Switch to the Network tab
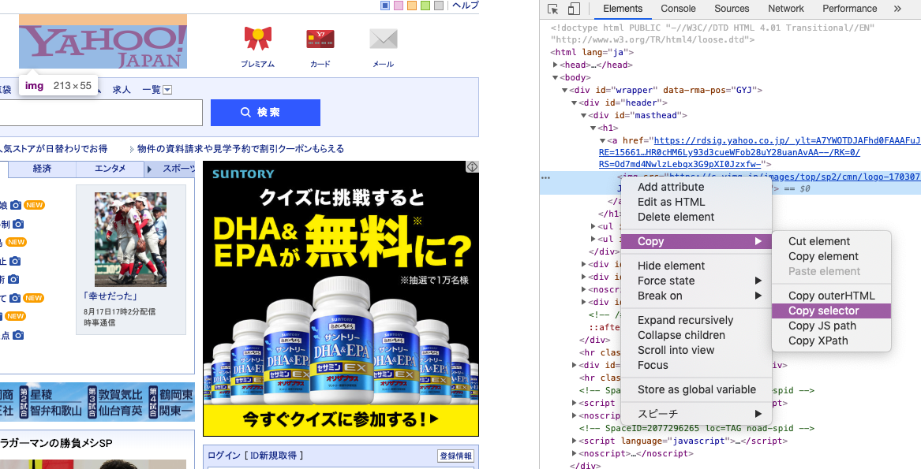Screen dimensions: 921x469 point(785,9)
